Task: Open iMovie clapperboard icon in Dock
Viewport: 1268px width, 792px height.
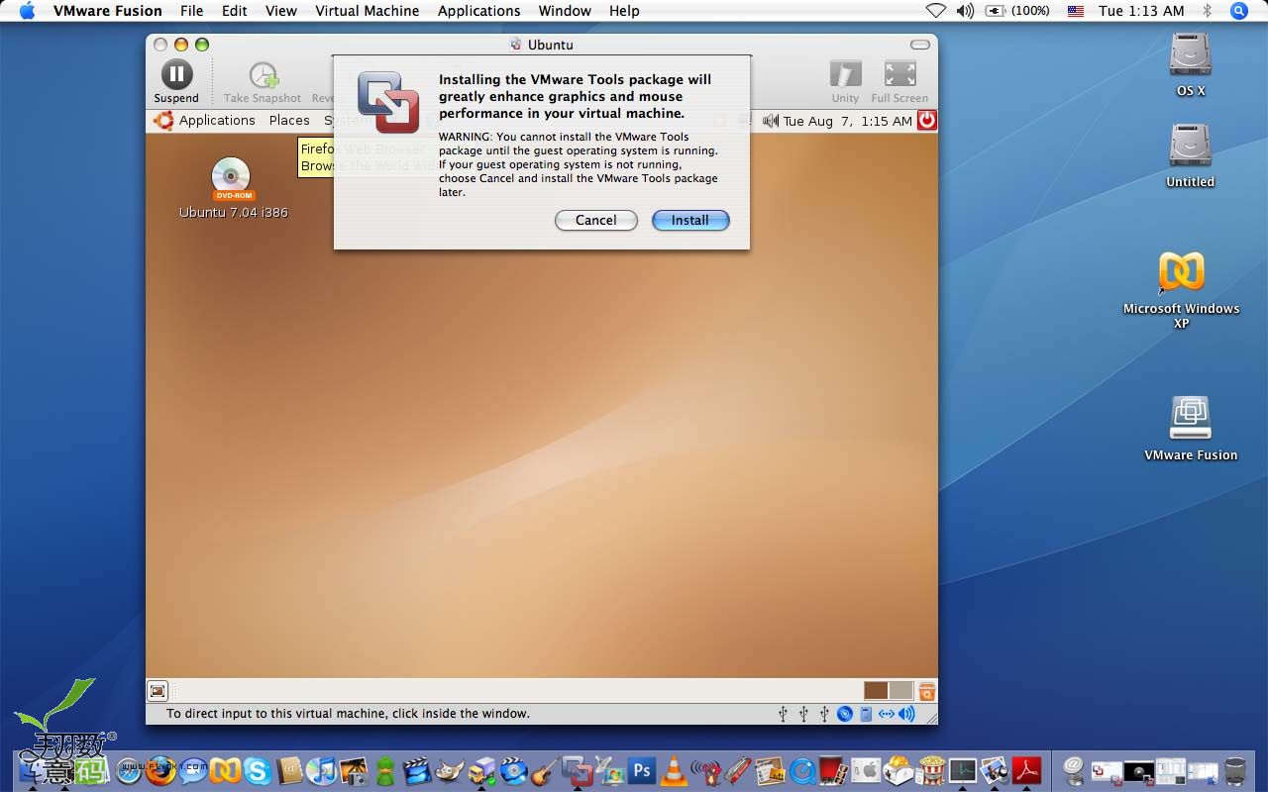Action: (417, 771)
